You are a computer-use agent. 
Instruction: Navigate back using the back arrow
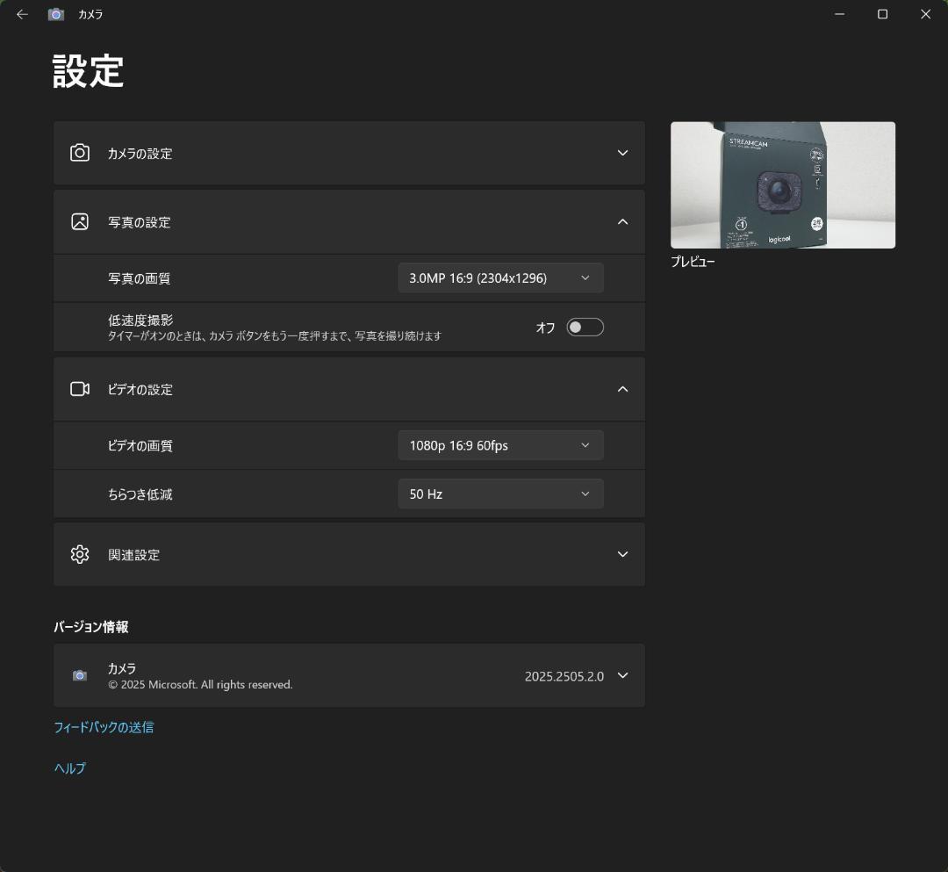click(x=22, y=14)
